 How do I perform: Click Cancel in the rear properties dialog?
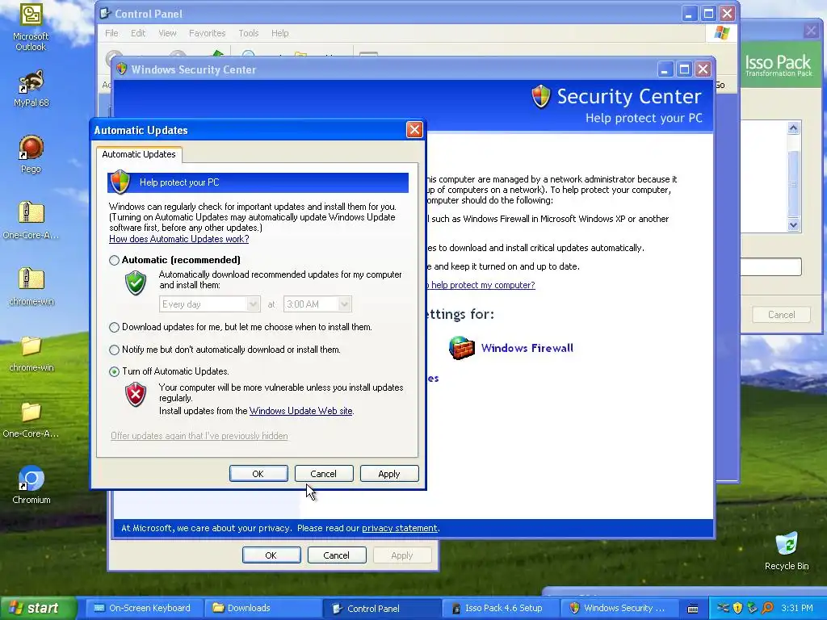tap(337, 555)
